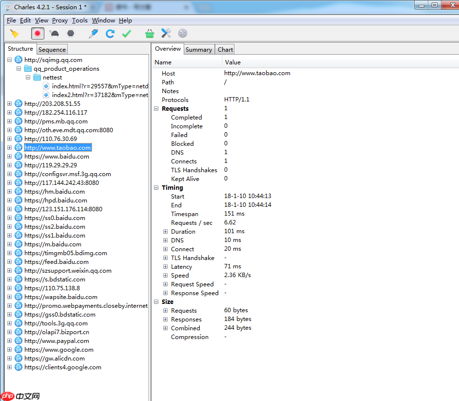Screen dimensions: 459x401
Task: Click the green basket icon in toolbar
Action: (150, 33)
